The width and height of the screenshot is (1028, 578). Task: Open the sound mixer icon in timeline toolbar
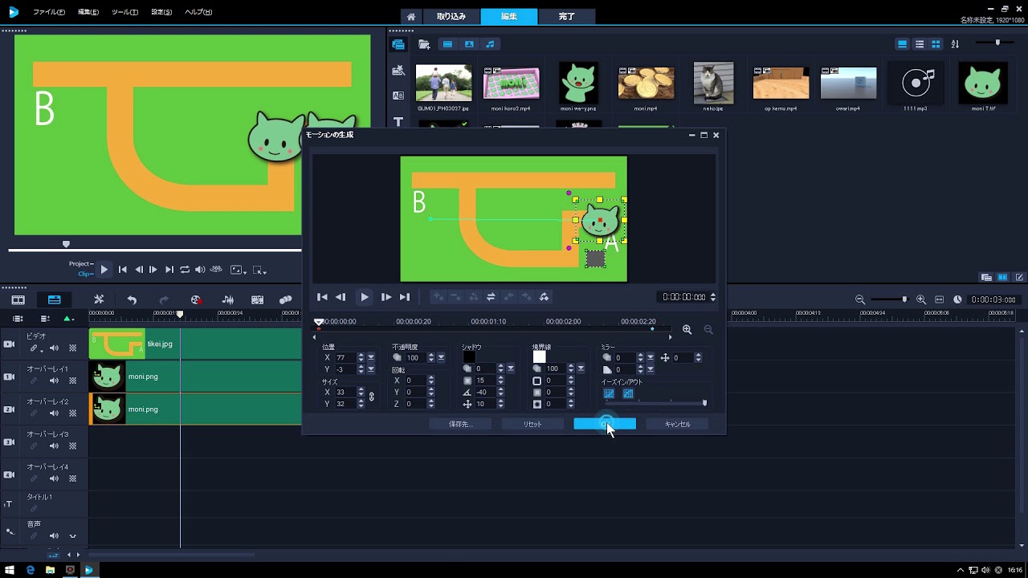coord(228,299)
